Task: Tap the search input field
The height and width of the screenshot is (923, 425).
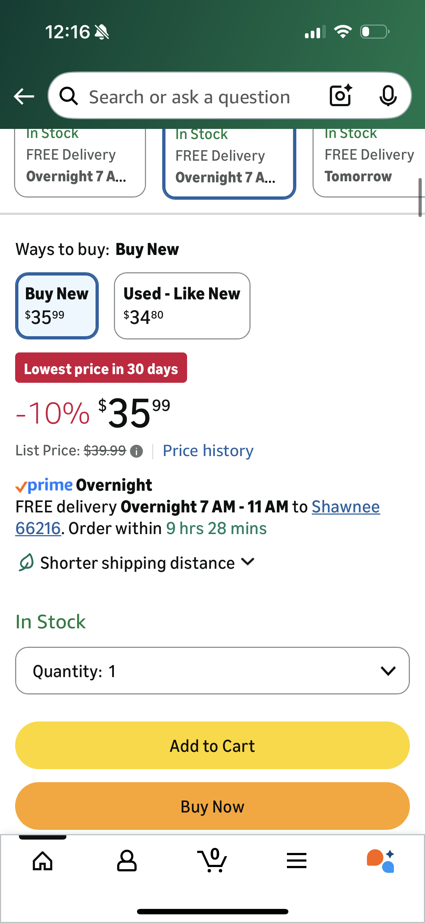Action: 202,96
